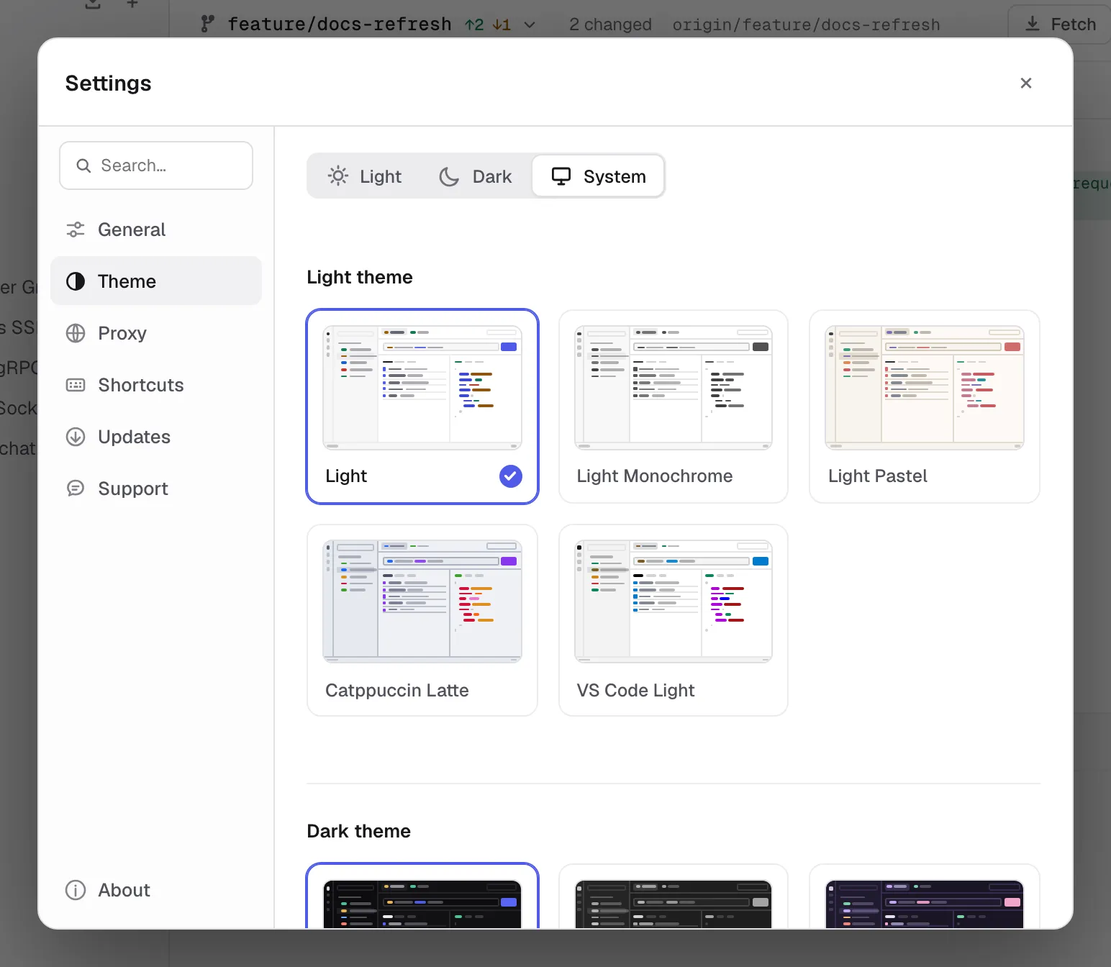Focus the Search settings field
The height and width of the screenshot is (967, 1111).
[156, 165]
